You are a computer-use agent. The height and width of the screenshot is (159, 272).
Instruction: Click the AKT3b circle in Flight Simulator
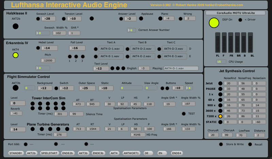tap(15, 88)
